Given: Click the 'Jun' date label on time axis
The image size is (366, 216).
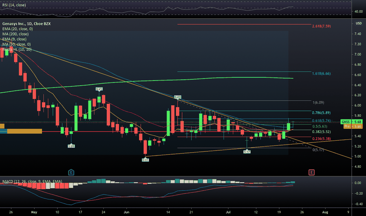Looking at the screenshot, I should tap(126, 212).
